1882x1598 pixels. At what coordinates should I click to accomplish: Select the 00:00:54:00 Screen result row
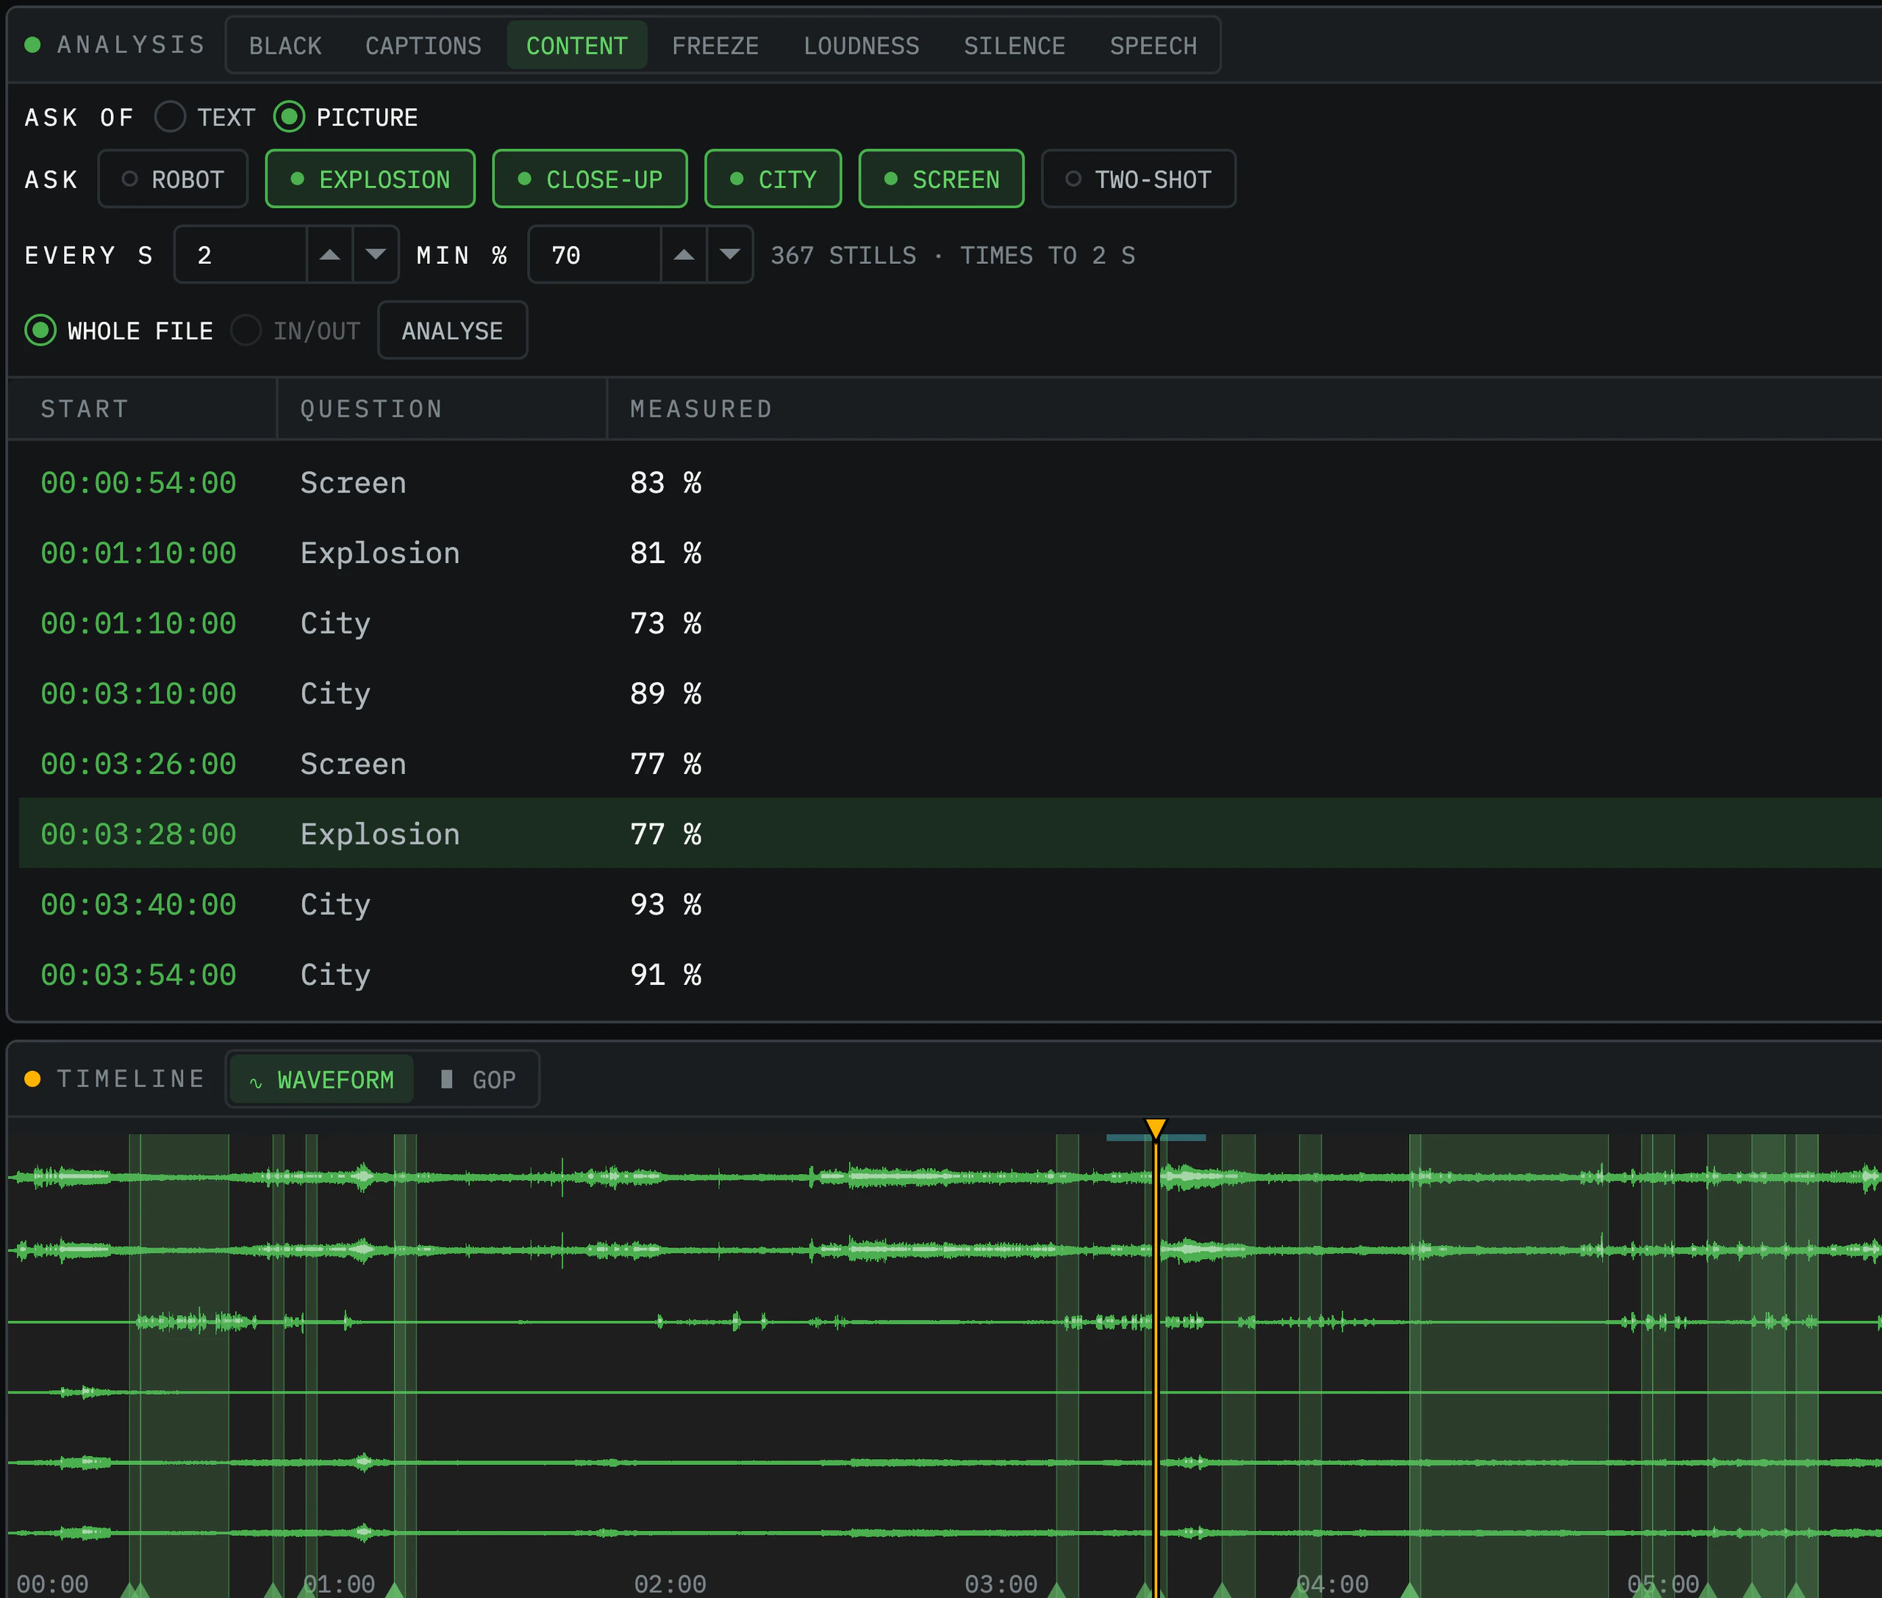pyautogui.click(x=951, y=483)
